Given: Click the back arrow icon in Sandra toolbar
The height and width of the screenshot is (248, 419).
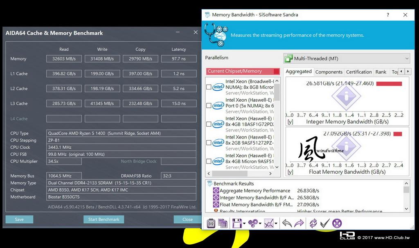Looking at the screenshot, I should [287, 223].
